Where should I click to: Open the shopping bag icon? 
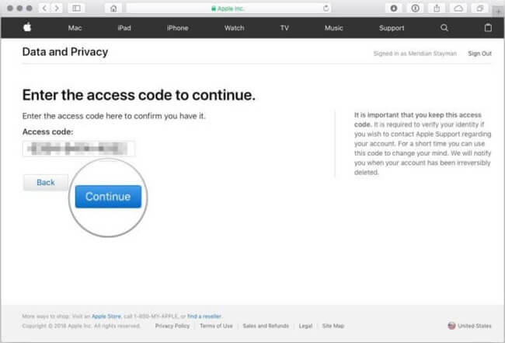pyautogui.click(x=488, y=28)
